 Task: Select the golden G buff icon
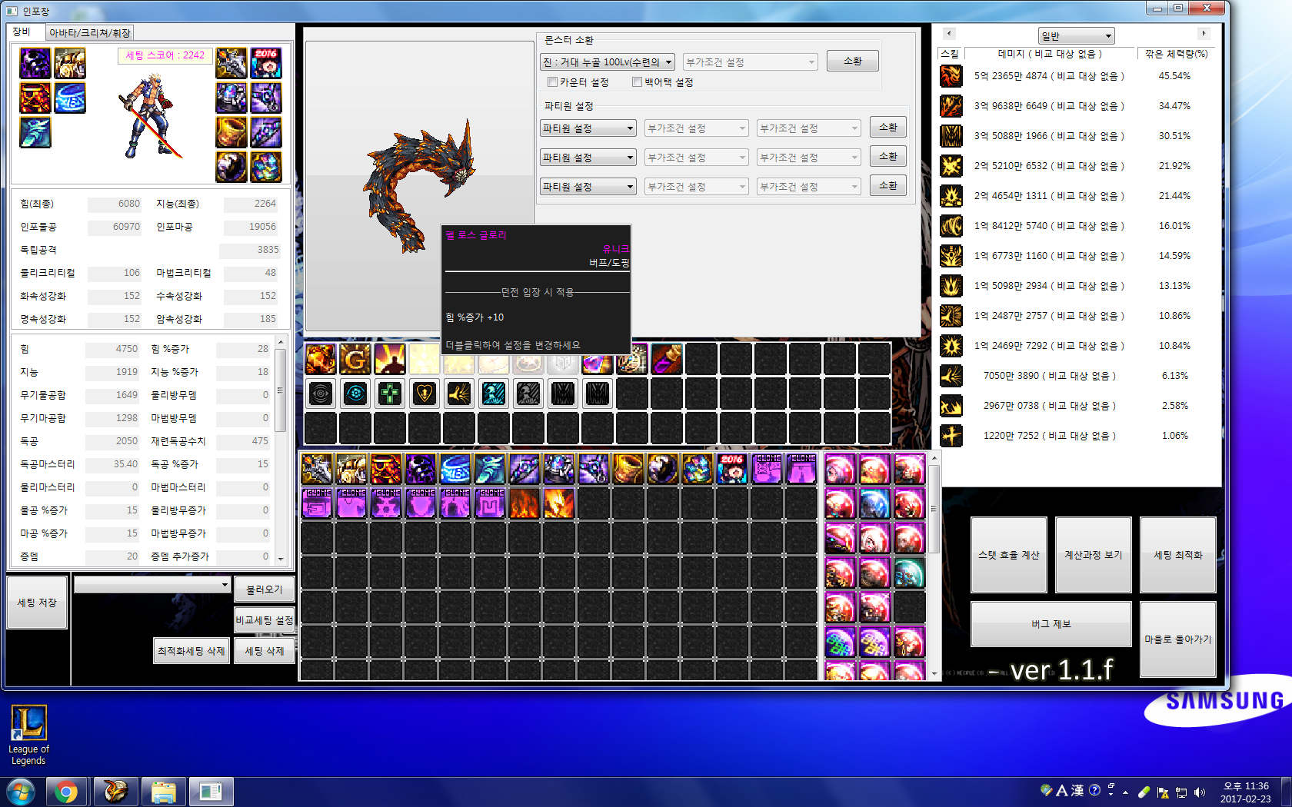[355, 359]
